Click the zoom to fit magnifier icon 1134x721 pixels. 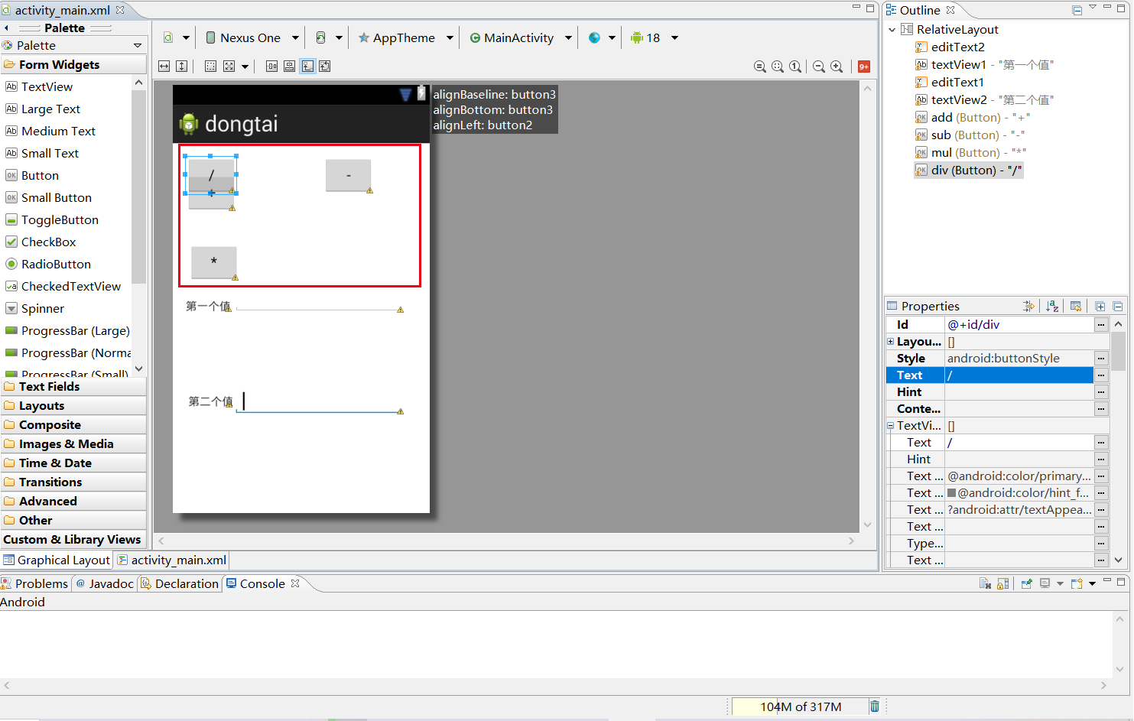pos(778,67)
